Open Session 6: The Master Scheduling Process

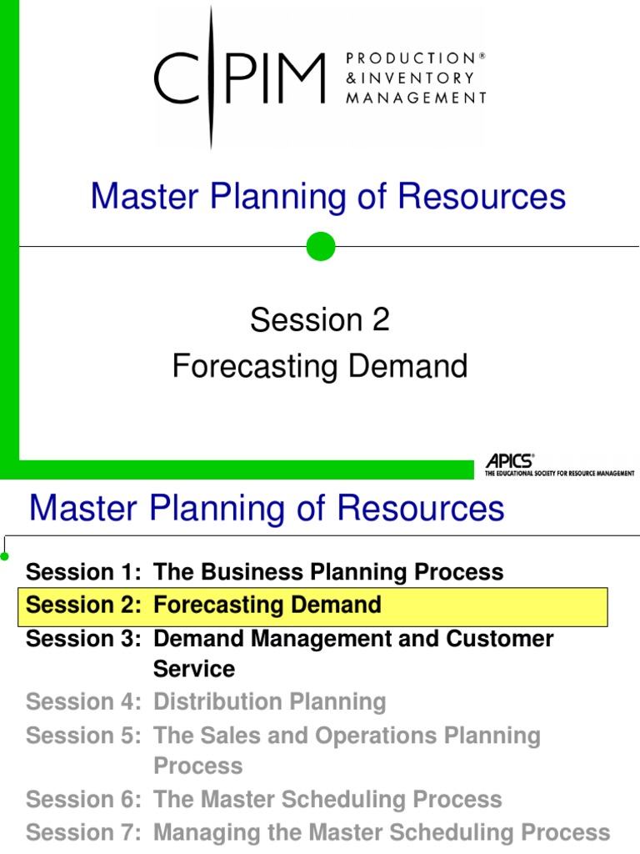click(x=264, y=800)
